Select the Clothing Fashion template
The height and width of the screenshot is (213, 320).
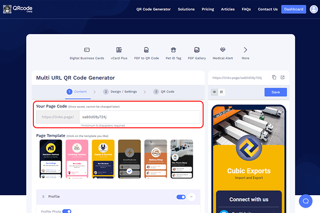tap(77, 159)
